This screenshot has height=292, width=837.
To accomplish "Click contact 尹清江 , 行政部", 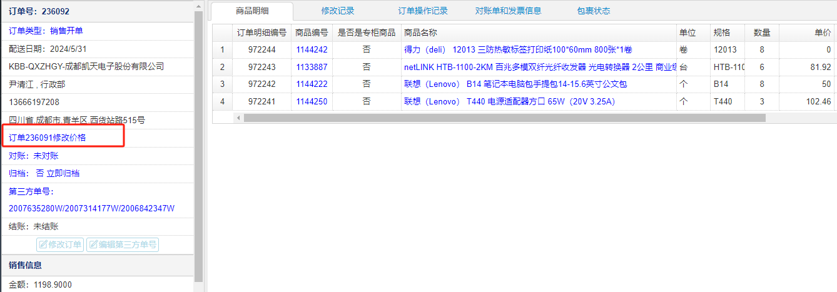I will (x=37, y=84).
